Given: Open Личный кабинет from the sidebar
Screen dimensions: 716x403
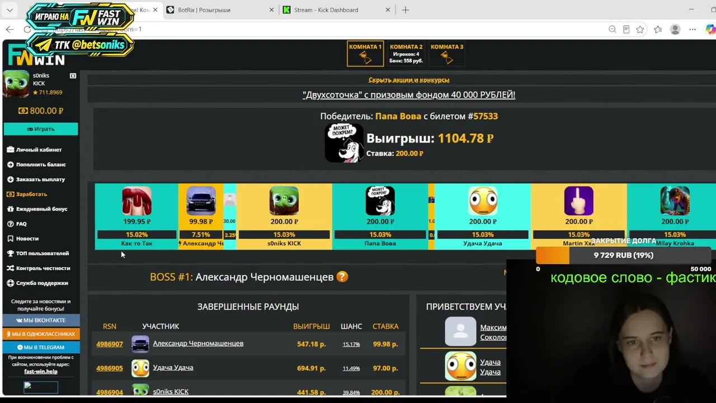Looking at the screenshot, I should 35,149.
